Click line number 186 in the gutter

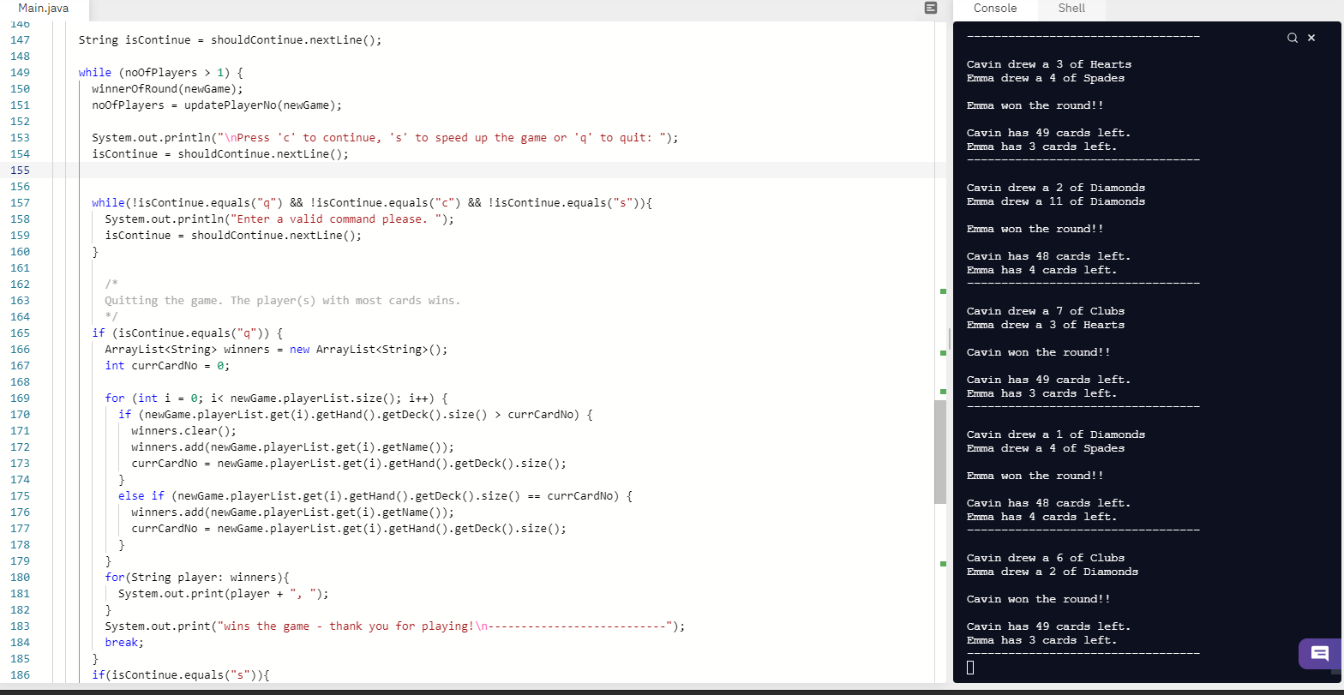tap(20, 675)
